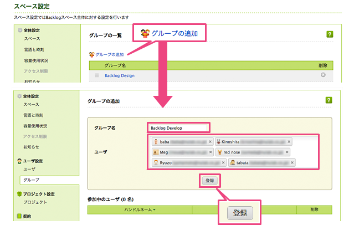Click the help icon beside グループの追加 heading
344x225 pixels.
(x=328, y=100)
